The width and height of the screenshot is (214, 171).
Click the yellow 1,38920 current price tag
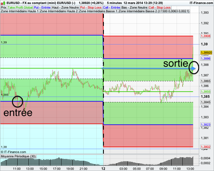pos(206,52)
